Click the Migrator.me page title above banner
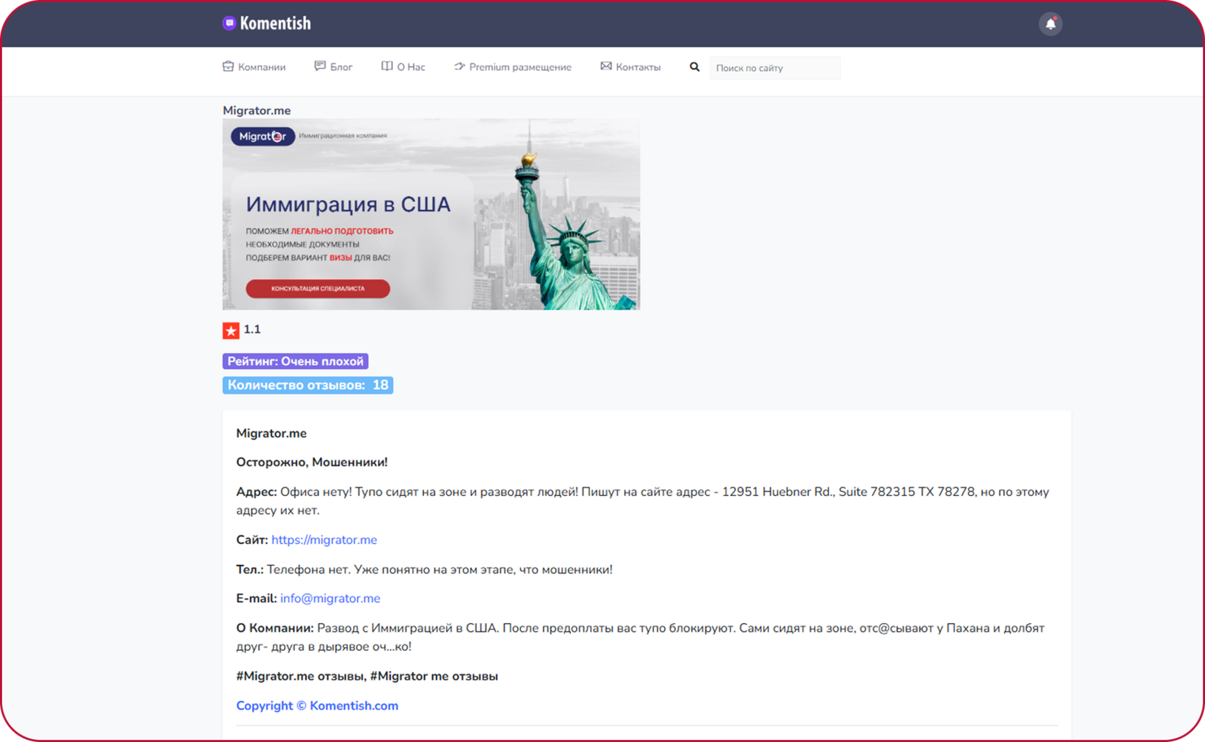Viewport: 1205px width, 742px height. (x=257, y=110)
